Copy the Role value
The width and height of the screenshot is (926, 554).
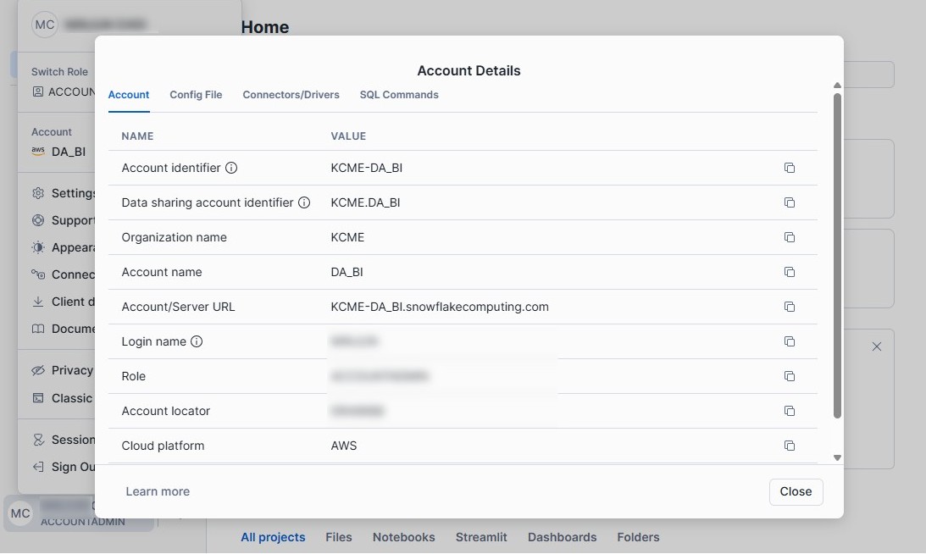pyautogui.click(x=789, y=376)
